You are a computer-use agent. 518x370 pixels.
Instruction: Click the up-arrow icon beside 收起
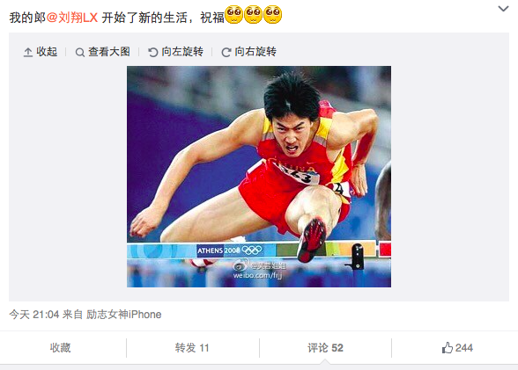pyautogui.click(x=28, y=52)
